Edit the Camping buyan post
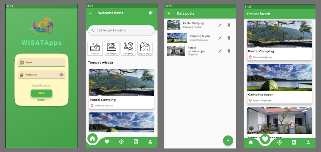Screen dimensions: 321x152 [x=220, y=38]
